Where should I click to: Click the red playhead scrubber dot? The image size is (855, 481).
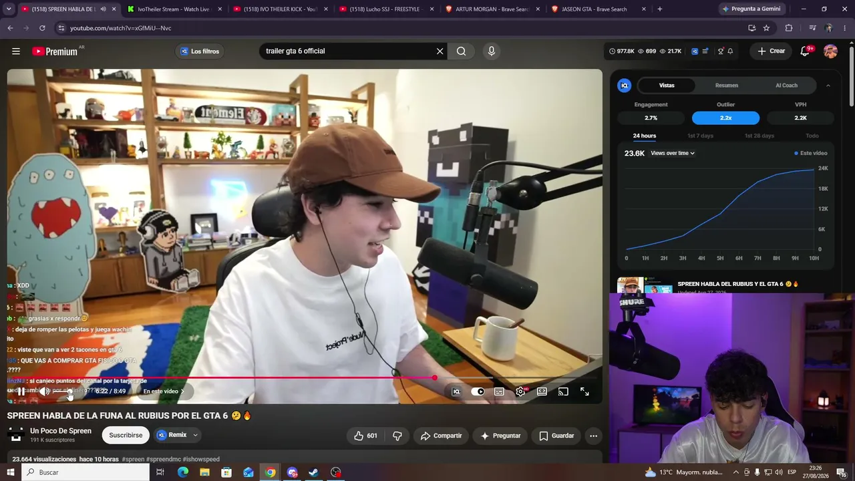click(434, 378)
